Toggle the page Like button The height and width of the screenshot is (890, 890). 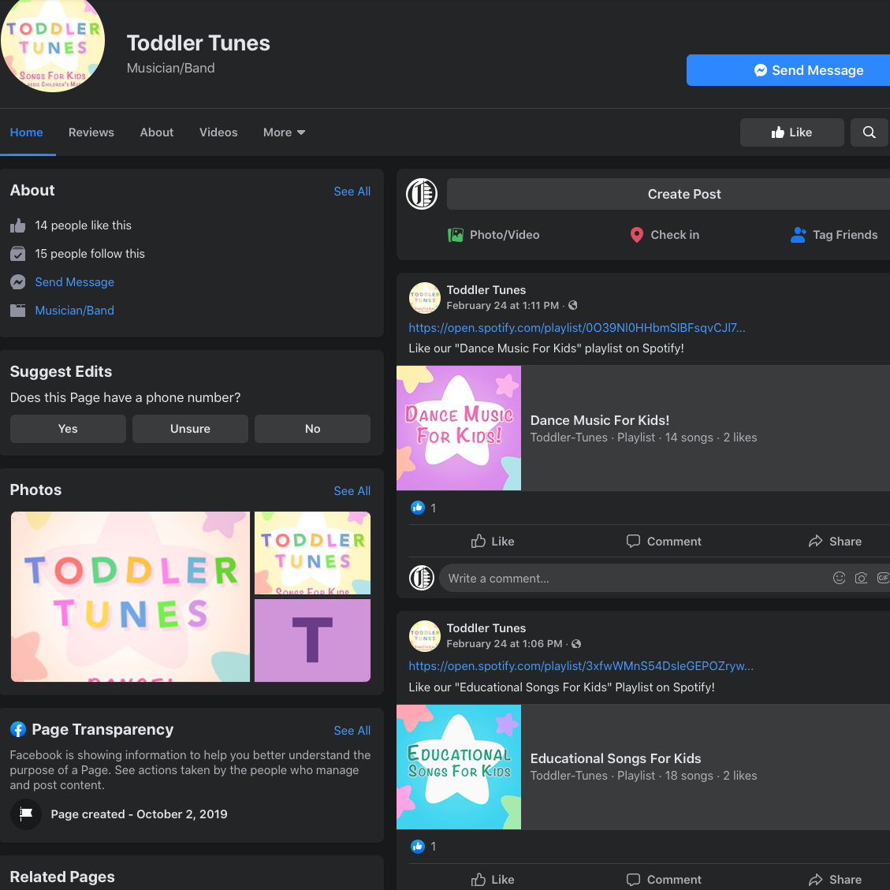[791, 132]
